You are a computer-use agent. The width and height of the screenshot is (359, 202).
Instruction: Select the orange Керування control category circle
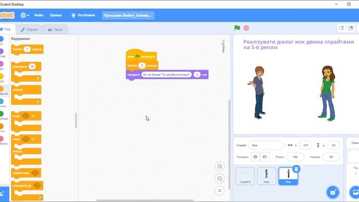2,89
